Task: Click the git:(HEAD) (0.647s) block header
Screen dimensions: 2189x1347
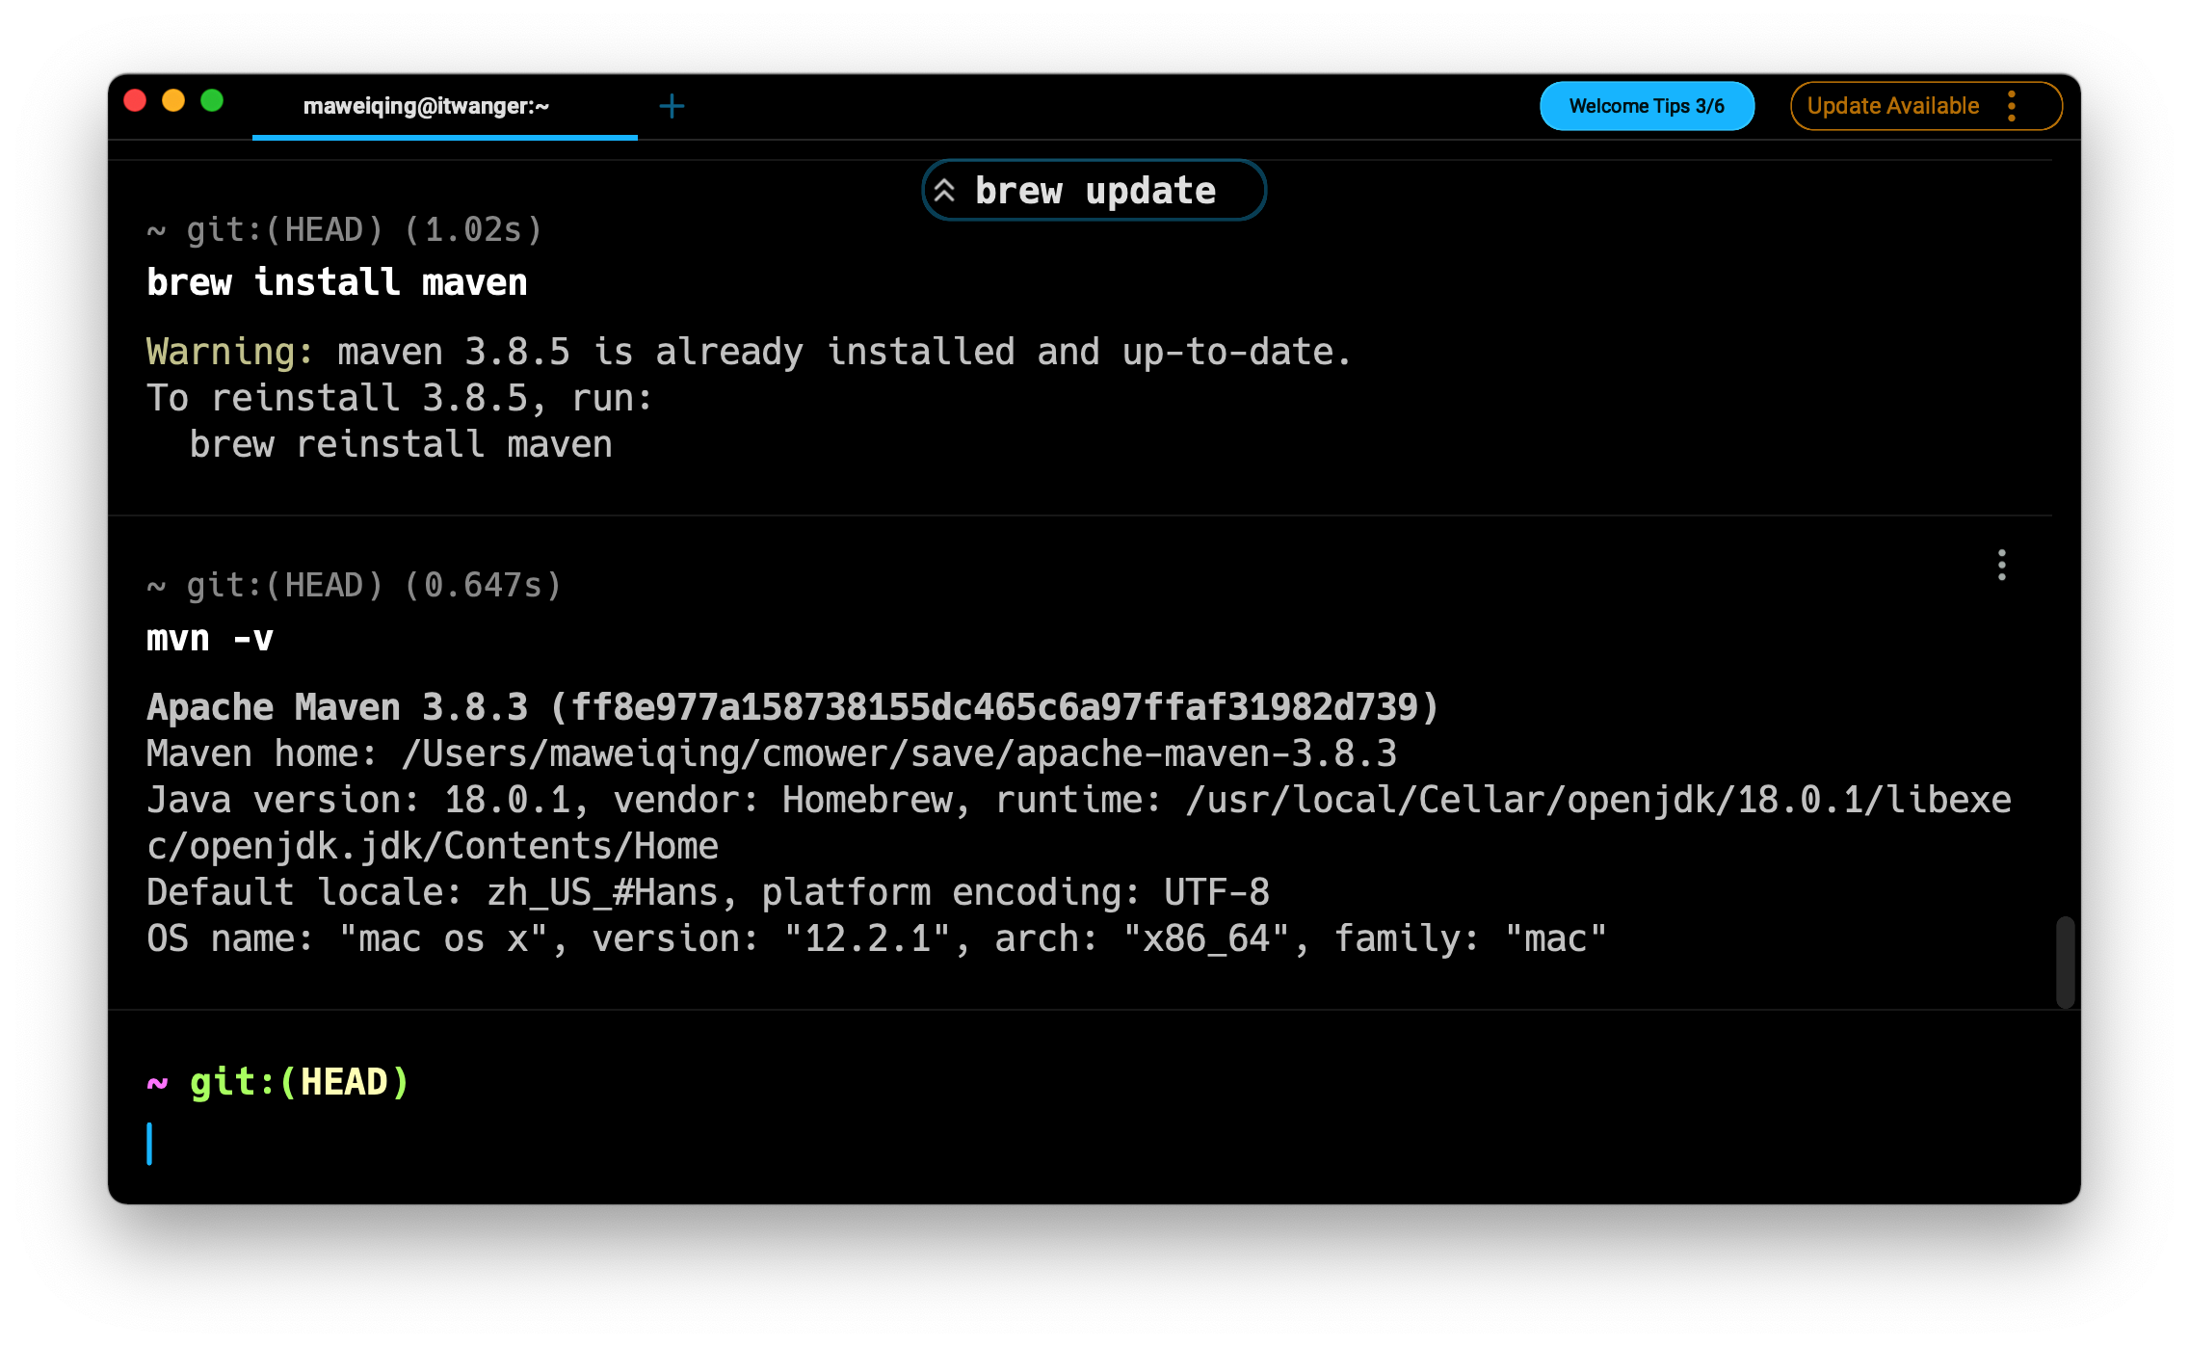Action: coord(355,585)
